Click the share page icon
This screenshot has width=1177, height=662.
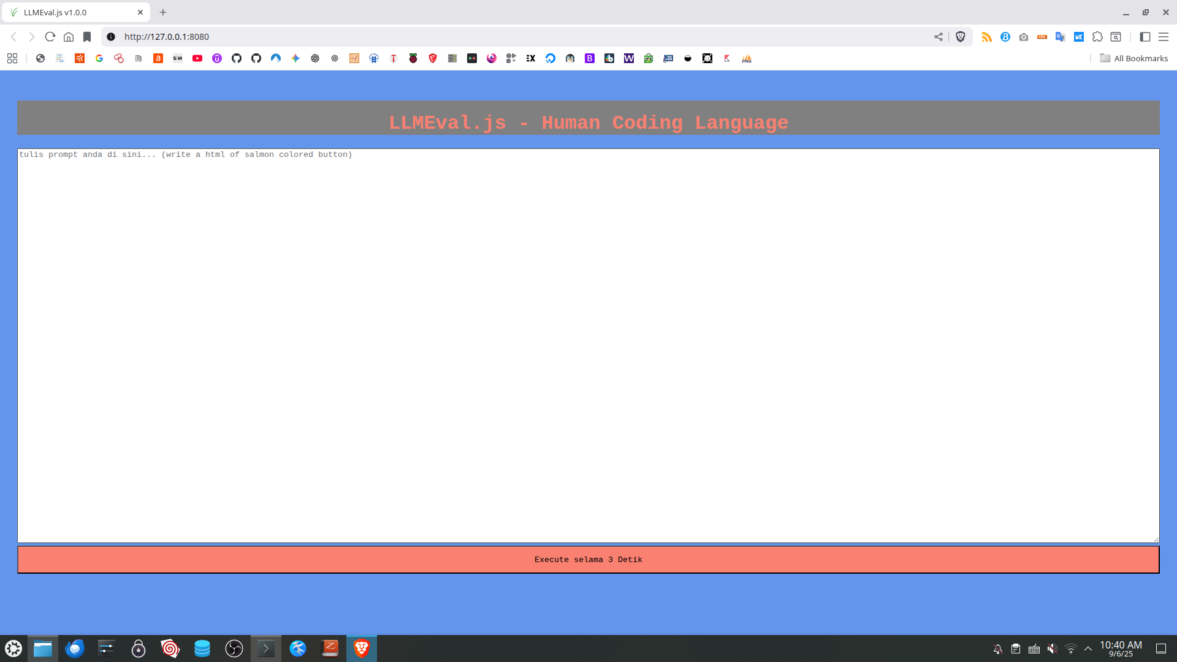tap(939, 37)
